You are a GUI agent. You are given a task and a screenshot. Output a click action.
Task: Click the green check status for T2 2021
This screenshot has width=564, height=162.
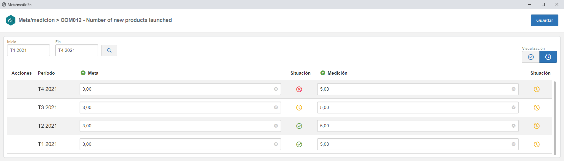coord(299,126)
